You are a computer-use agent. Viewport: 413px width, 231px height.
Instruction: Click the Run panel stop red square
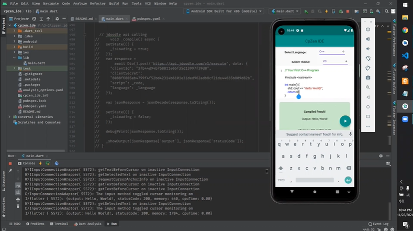[10, 163]
